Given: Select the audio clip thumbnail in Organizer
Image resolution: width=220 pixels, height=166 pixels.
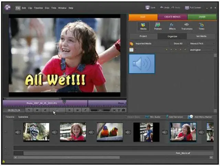Looking at the screenshot, I should [x=142, y=64].
